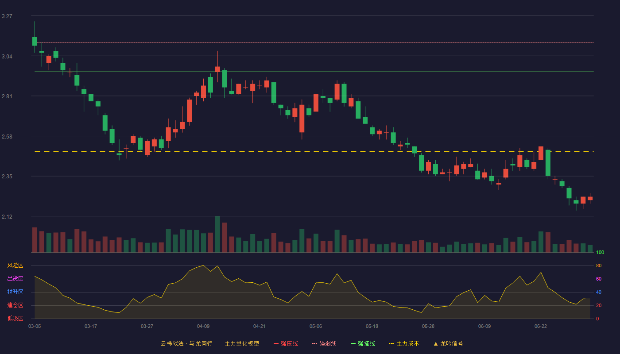Screen dimensions: 620x354
Task: Click the blue 40 indicator axis value
Action: coord(599,292)
